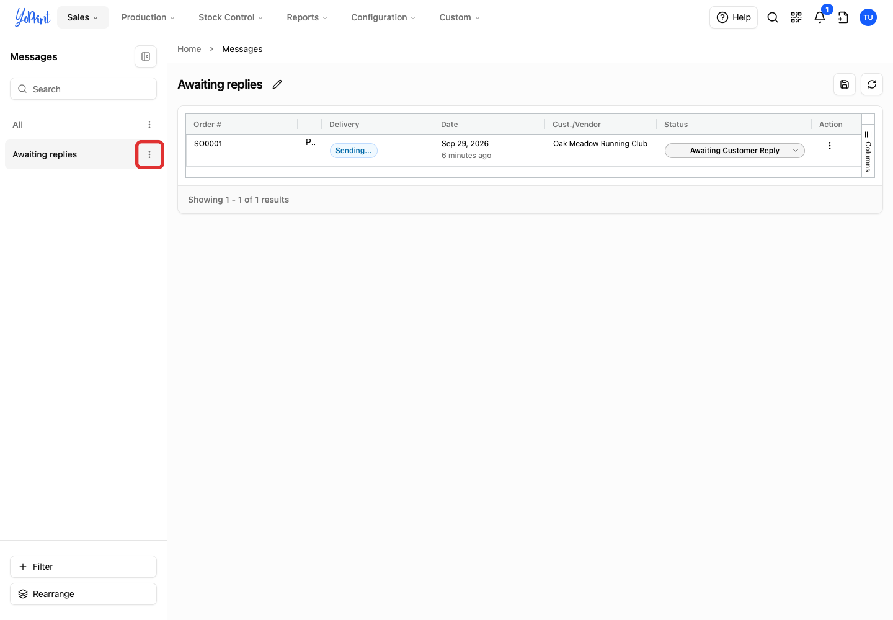This screenshot has height=620, width=893.
Task: Focus the sidebar Search field
Action: (83, 89)
